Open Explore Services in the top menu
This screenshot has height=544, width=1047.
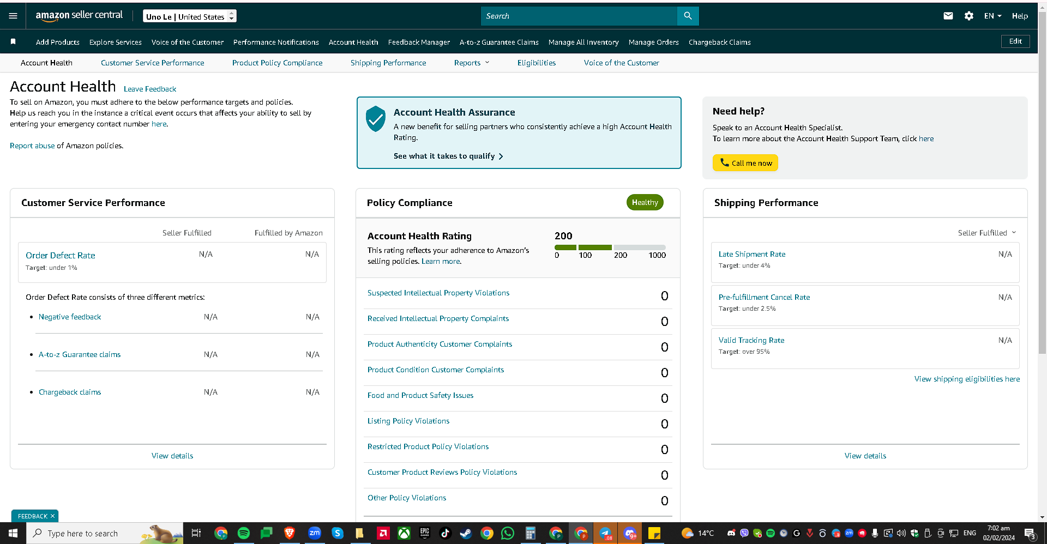[116, 42]
